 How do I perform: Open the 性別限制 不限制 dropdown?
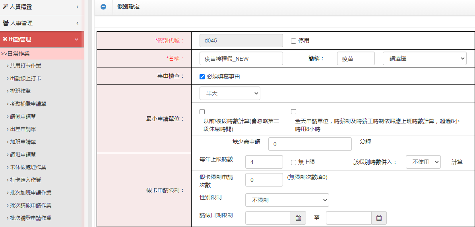pos(287,200)
